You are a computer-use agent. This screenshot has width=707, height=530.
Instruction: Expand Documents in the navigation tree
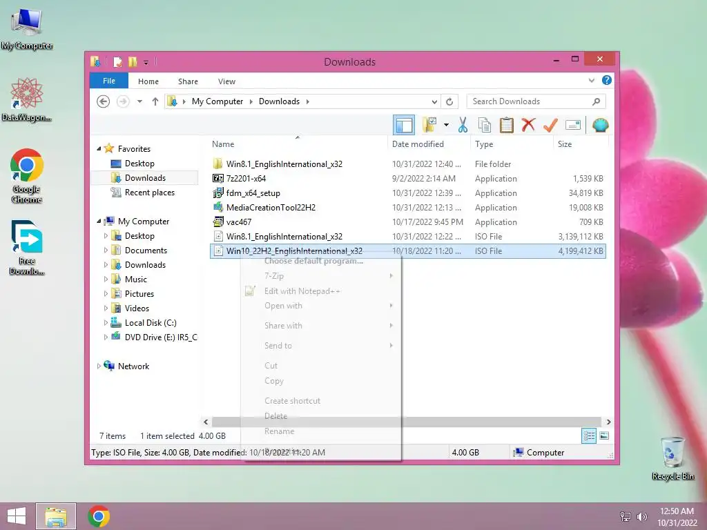[x=106, y=250]
